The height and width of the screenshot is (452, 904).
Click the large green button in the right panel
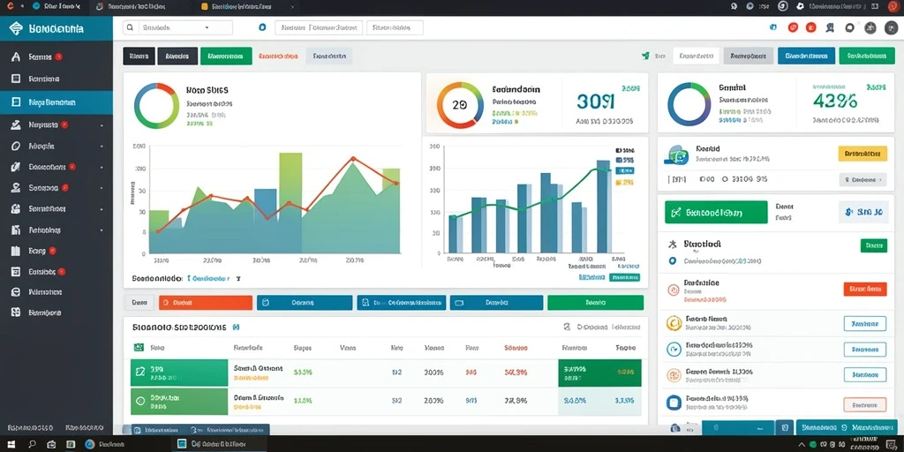tap(716, 212)
